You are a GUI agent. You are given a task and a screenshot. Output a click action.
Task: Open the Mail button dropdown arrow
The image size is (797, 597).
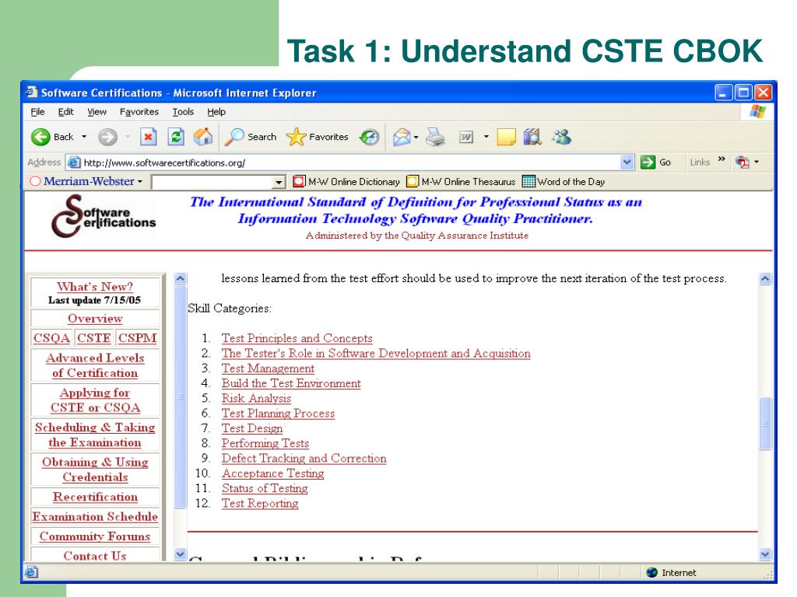(416, 137)
